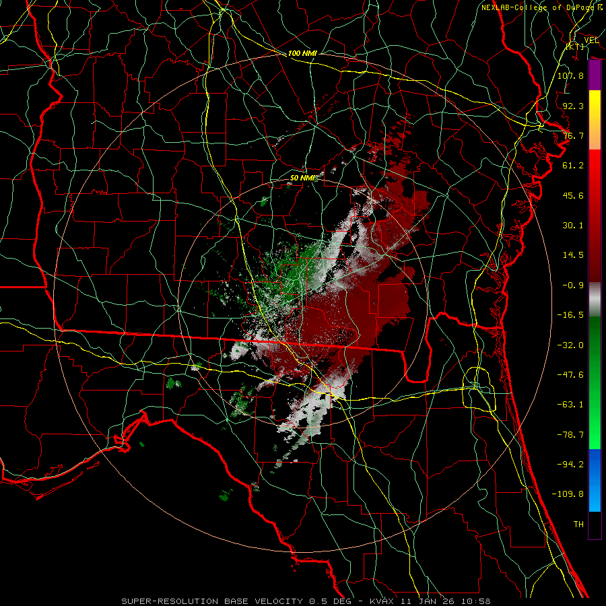Image resolution: width=606 pixels, height=606 pixels.
Task: Click the -32.0 scale value
Action: (x=570, y=345)
